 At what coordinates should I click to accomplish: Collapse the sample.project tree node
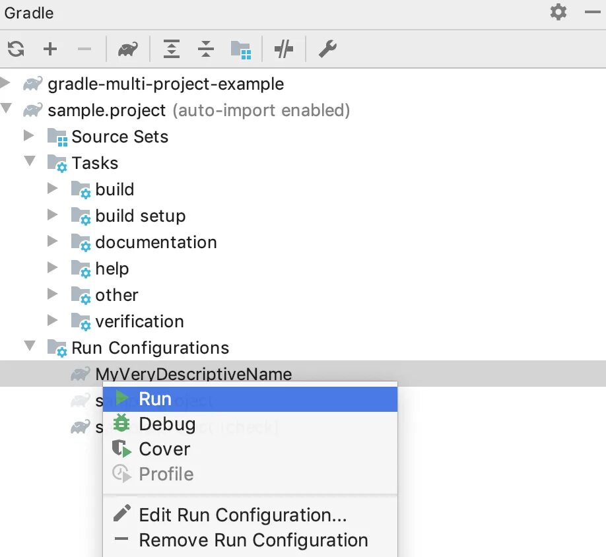pyautogui.click(x=6, y=110)
